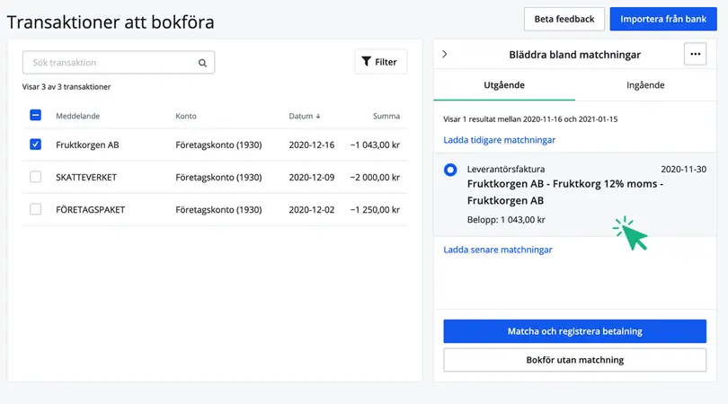Switch to the Ingående tab
The height and width of the screenshot is (404, 728).
point(646,85)
